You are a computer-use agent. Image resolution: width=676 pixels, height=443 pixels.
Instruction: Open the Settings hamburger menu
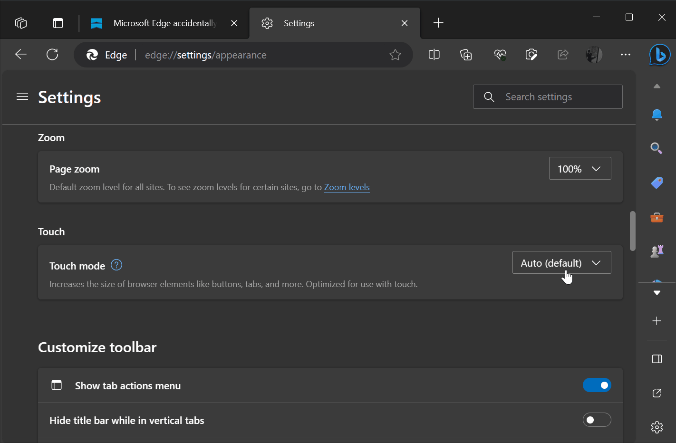coord(22,96)
